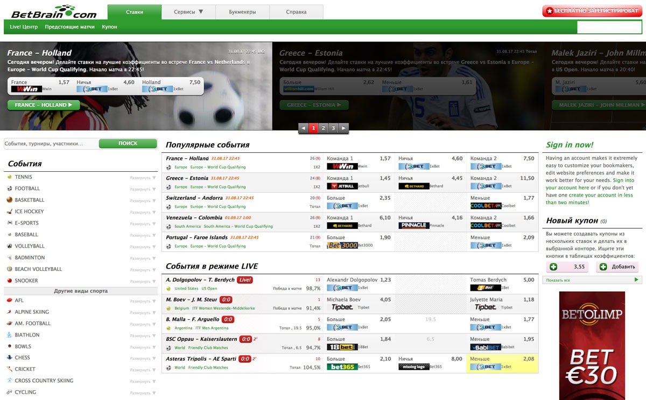Screen dimensions: 646x400
Task: Click the previous slide arrow in banner pager
Action: click(x=303, y=128)
